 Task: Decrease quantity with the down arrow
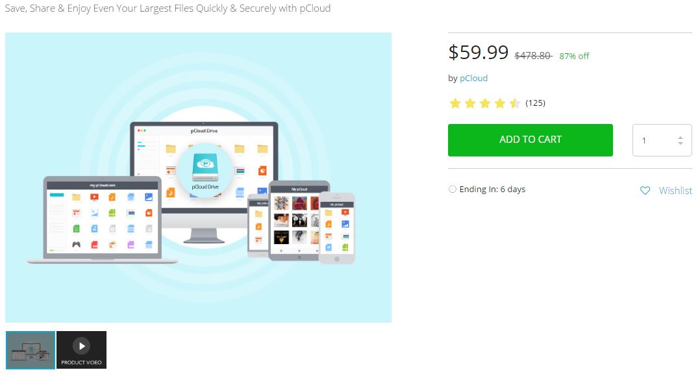[x=680, y=143]
